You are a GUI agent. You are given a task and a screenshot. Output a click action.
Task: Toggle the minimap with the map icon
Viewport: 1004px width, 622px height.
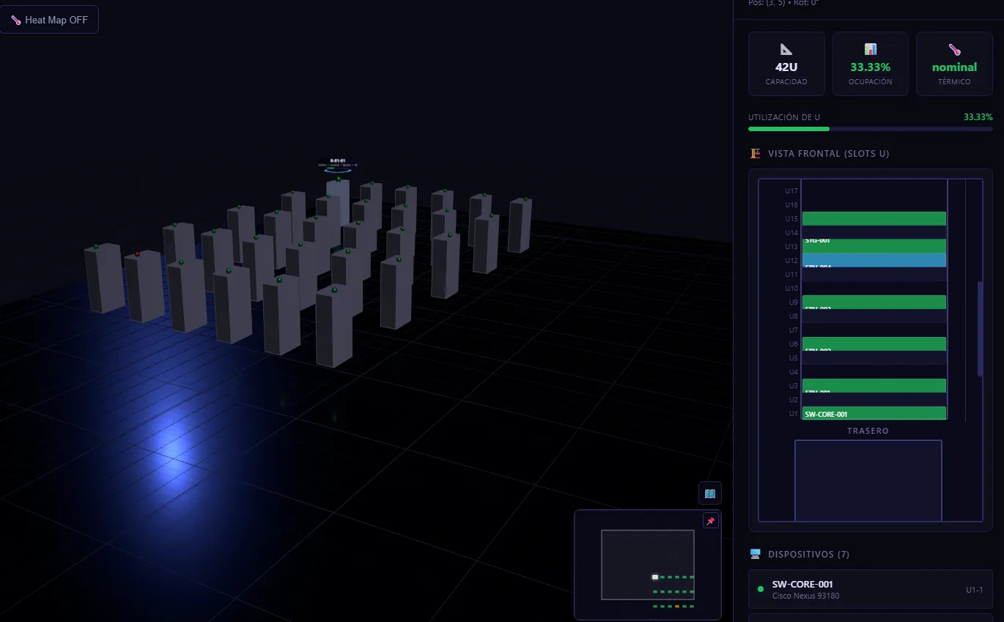tap(710, 494)
